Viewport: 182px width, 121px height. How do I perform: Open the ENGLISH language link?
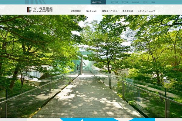(136, 2)
